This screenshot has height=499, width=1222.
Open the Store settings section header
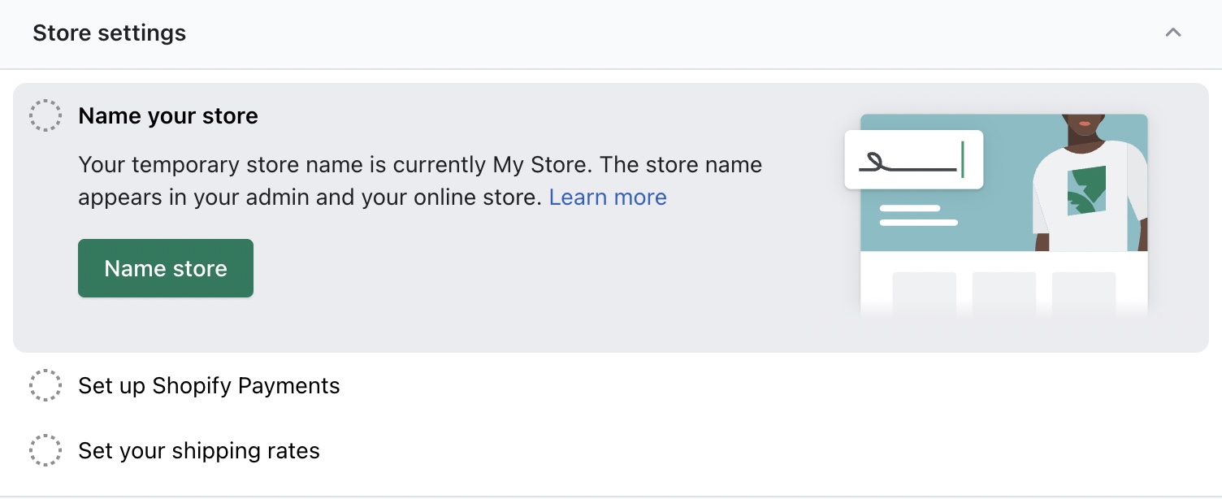pyautogui.click(x=109, y=33)
